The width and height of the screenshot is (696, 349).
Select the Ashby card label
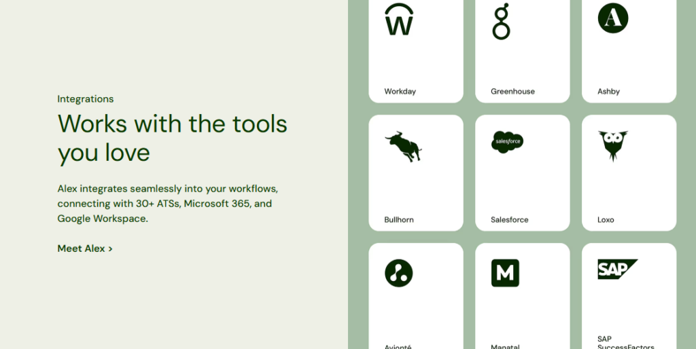click(x=608, y=92)
